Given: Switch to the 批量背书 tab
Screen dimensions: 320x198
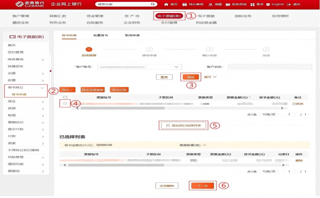Looking at the screenshot, I should pos(100,35).
